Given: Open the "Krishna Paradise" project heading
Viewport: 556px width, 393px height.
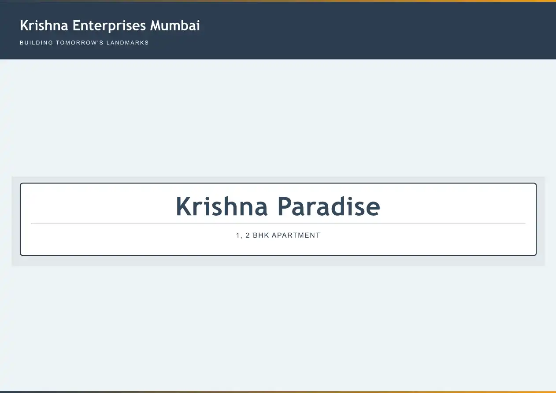Looking at the screenshot, I should coord(278,206).
